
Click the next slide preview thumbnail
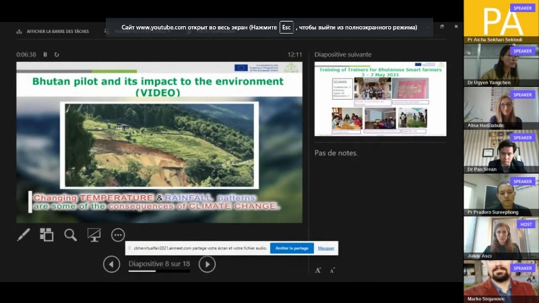click(x=380, y=99)
